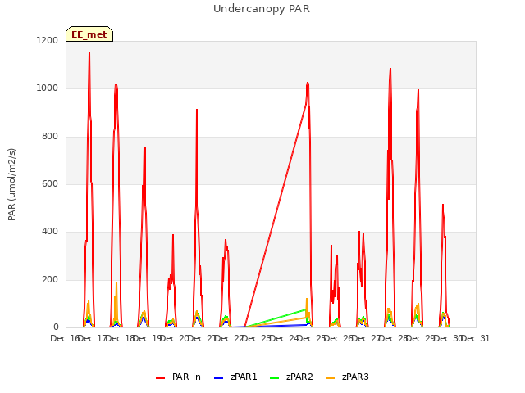The height and width of the screenshot is (393, 525).
Task: Click the PAR (umol/m2/s) axis label
Action: click(11, 184)
